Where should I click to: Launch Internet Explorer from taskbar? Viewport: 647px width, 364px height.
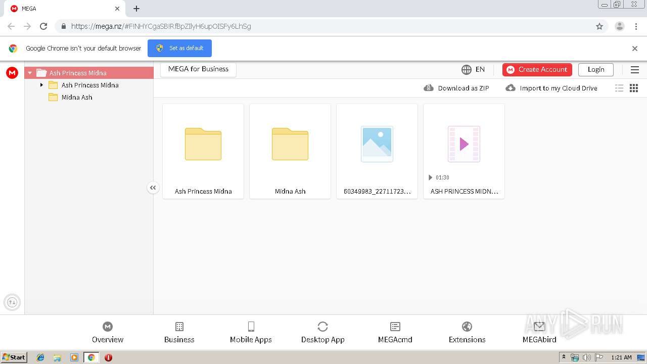(x=40, y=357)
